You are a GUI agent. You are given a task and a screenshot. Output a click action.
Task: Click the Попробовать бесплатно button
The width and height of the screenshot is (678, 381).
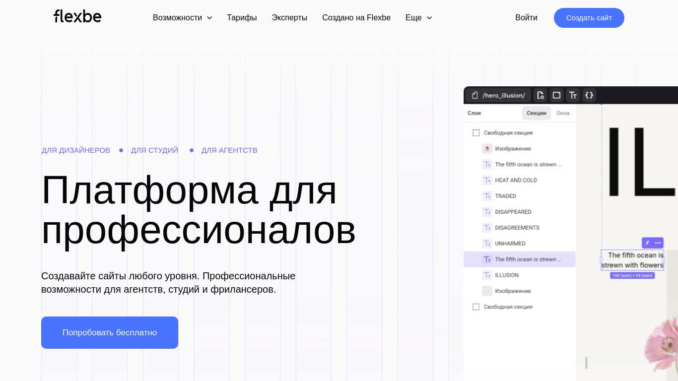tap(110, 332)
